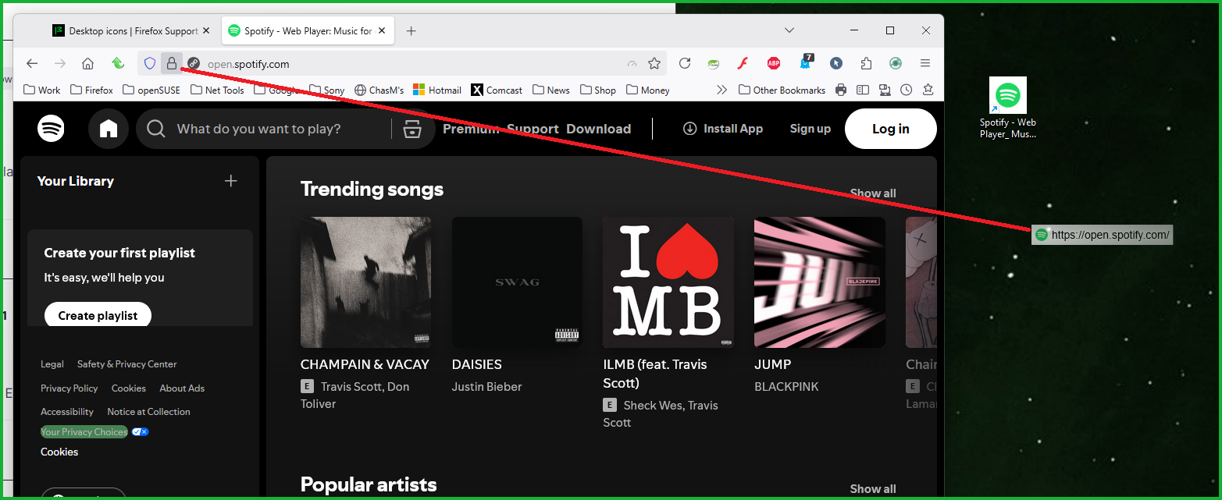Select the Spotify Web Player tab
The width and height of the screenshot is (1222, 500).
(x=309, y=31)
